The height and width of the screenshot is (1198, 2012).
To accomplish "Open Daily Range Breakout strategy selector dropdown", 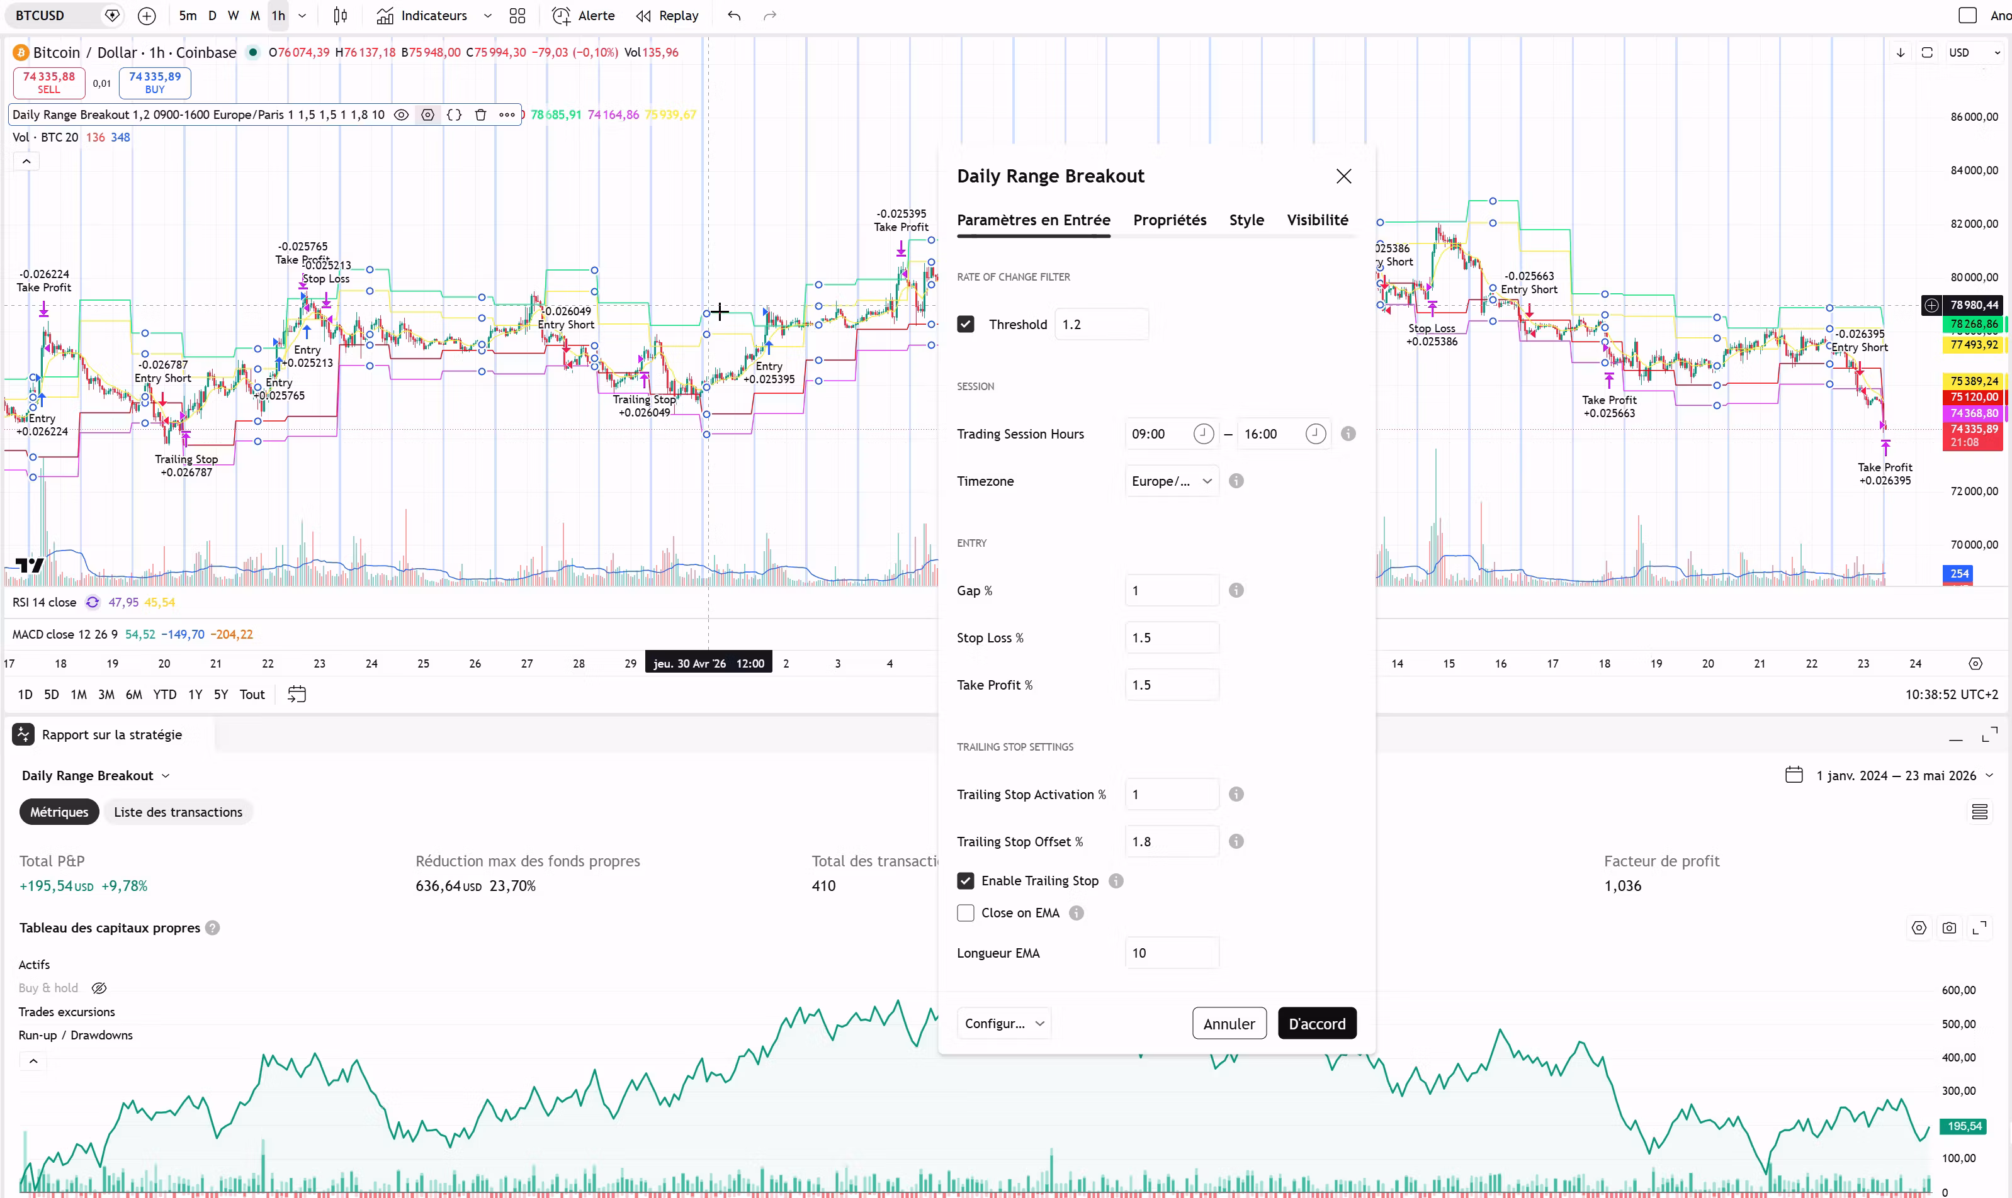I will [95, 776].
